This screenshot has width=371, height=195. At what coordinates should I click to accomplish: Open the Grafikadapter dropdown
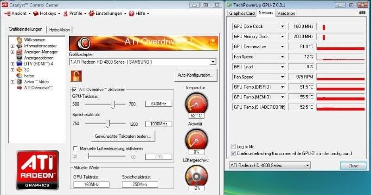click(213, 62)
